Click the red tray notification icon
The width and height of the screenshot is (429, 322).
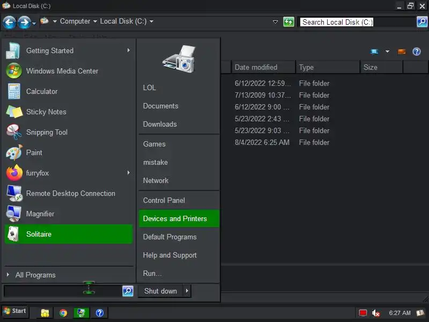click(363, 313)
